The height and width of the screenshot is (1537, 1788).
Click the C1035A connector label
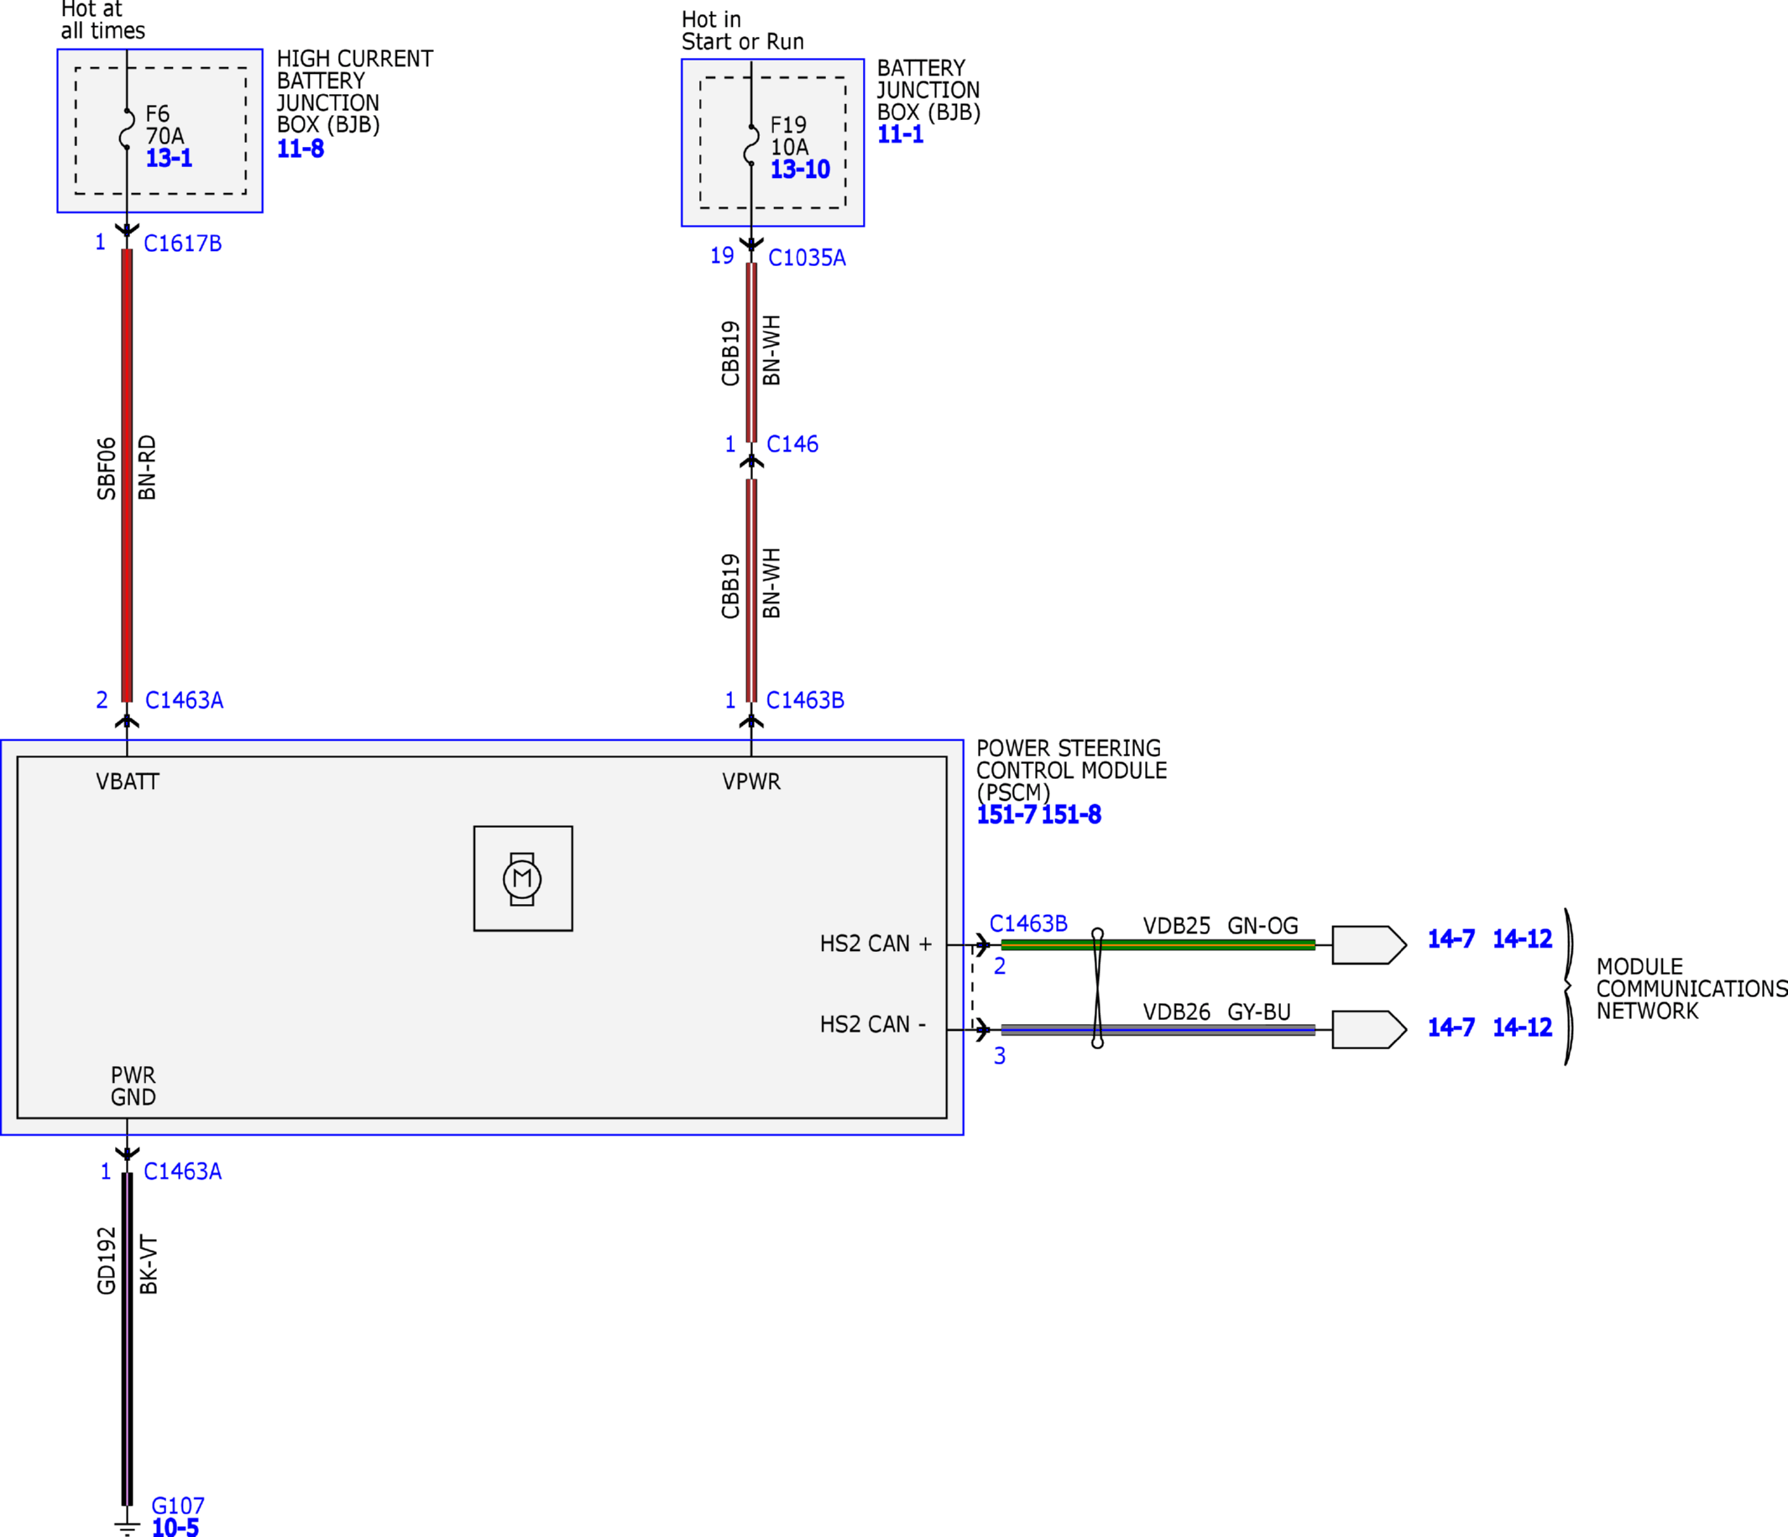[x=807, y=258]
